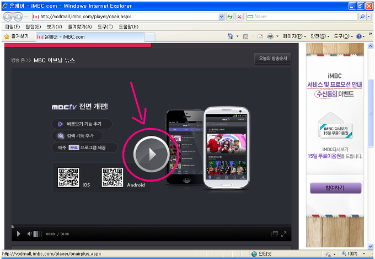Click the Print printer icon
The image size is (375, 259).
[270, 36]
